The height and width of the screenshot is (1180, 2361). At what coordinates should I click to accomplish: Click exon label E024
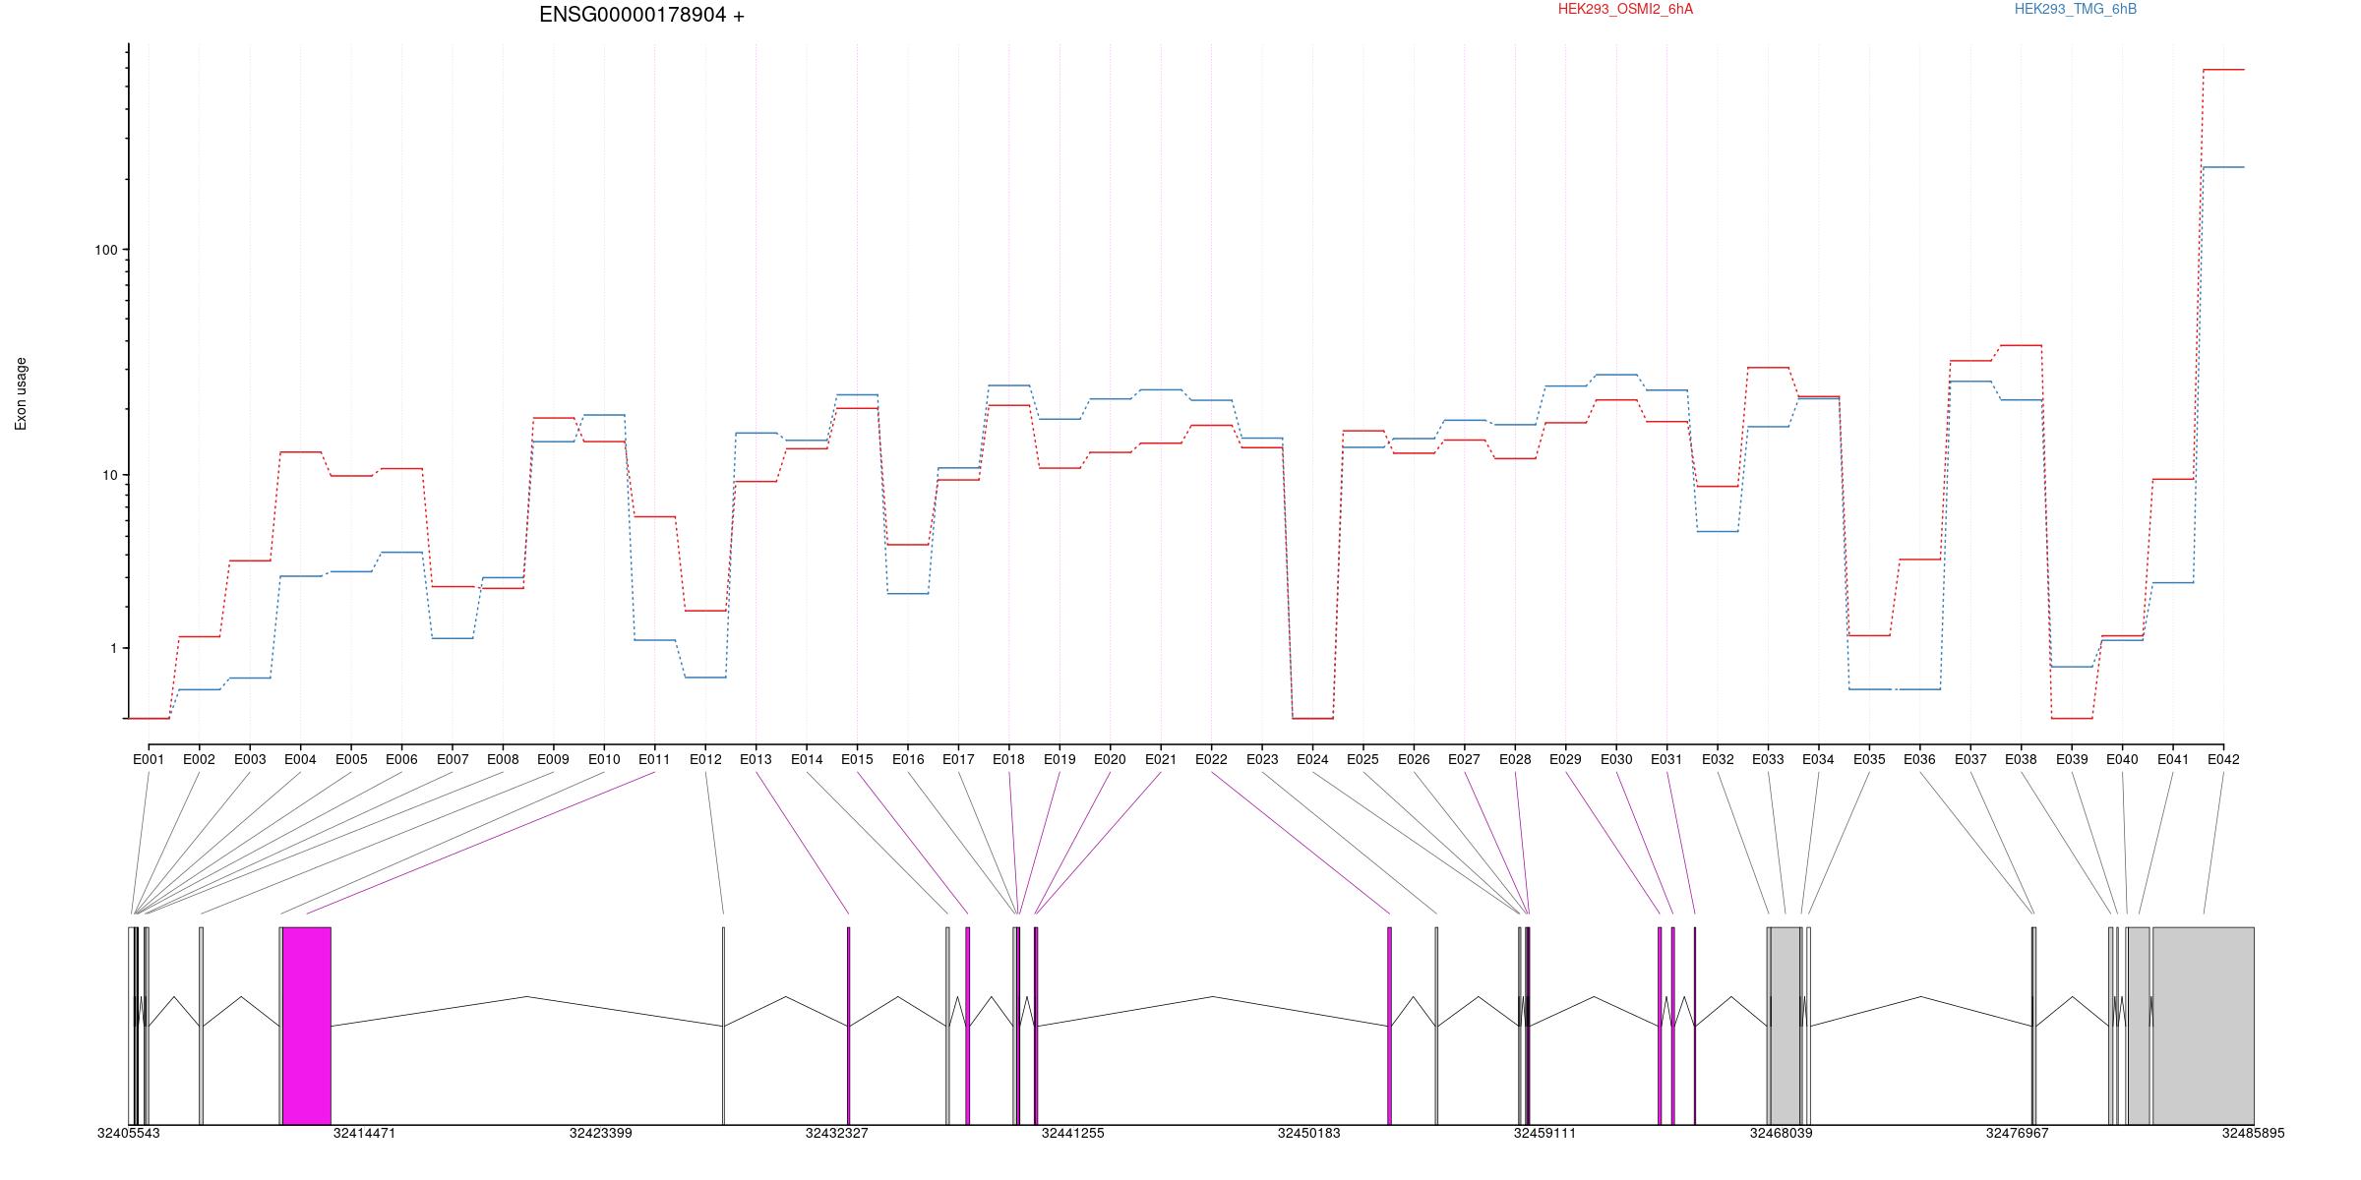click(x=1312, y=759)
